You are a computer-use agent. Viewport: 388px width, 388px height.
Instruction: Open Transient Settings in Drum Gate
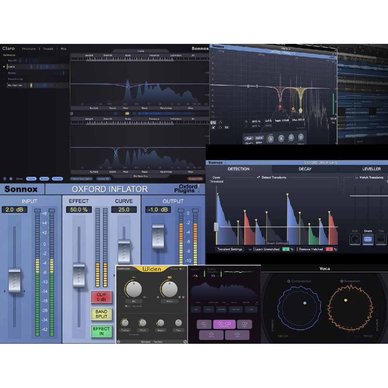[x=230, y=249]
